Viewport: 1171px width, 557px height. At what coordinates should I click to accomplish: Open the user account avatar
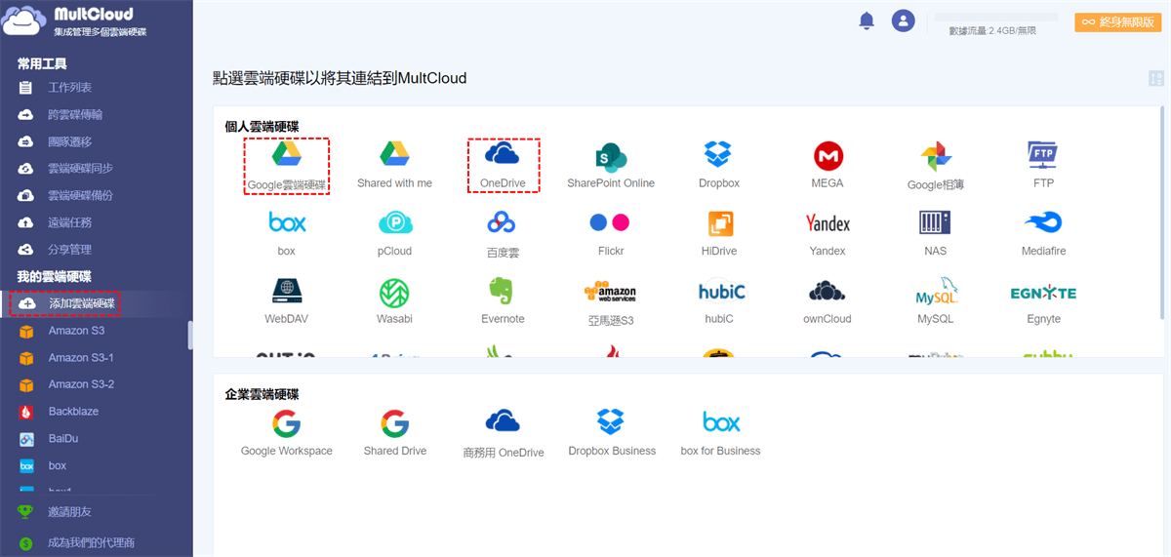click(904, 20)
